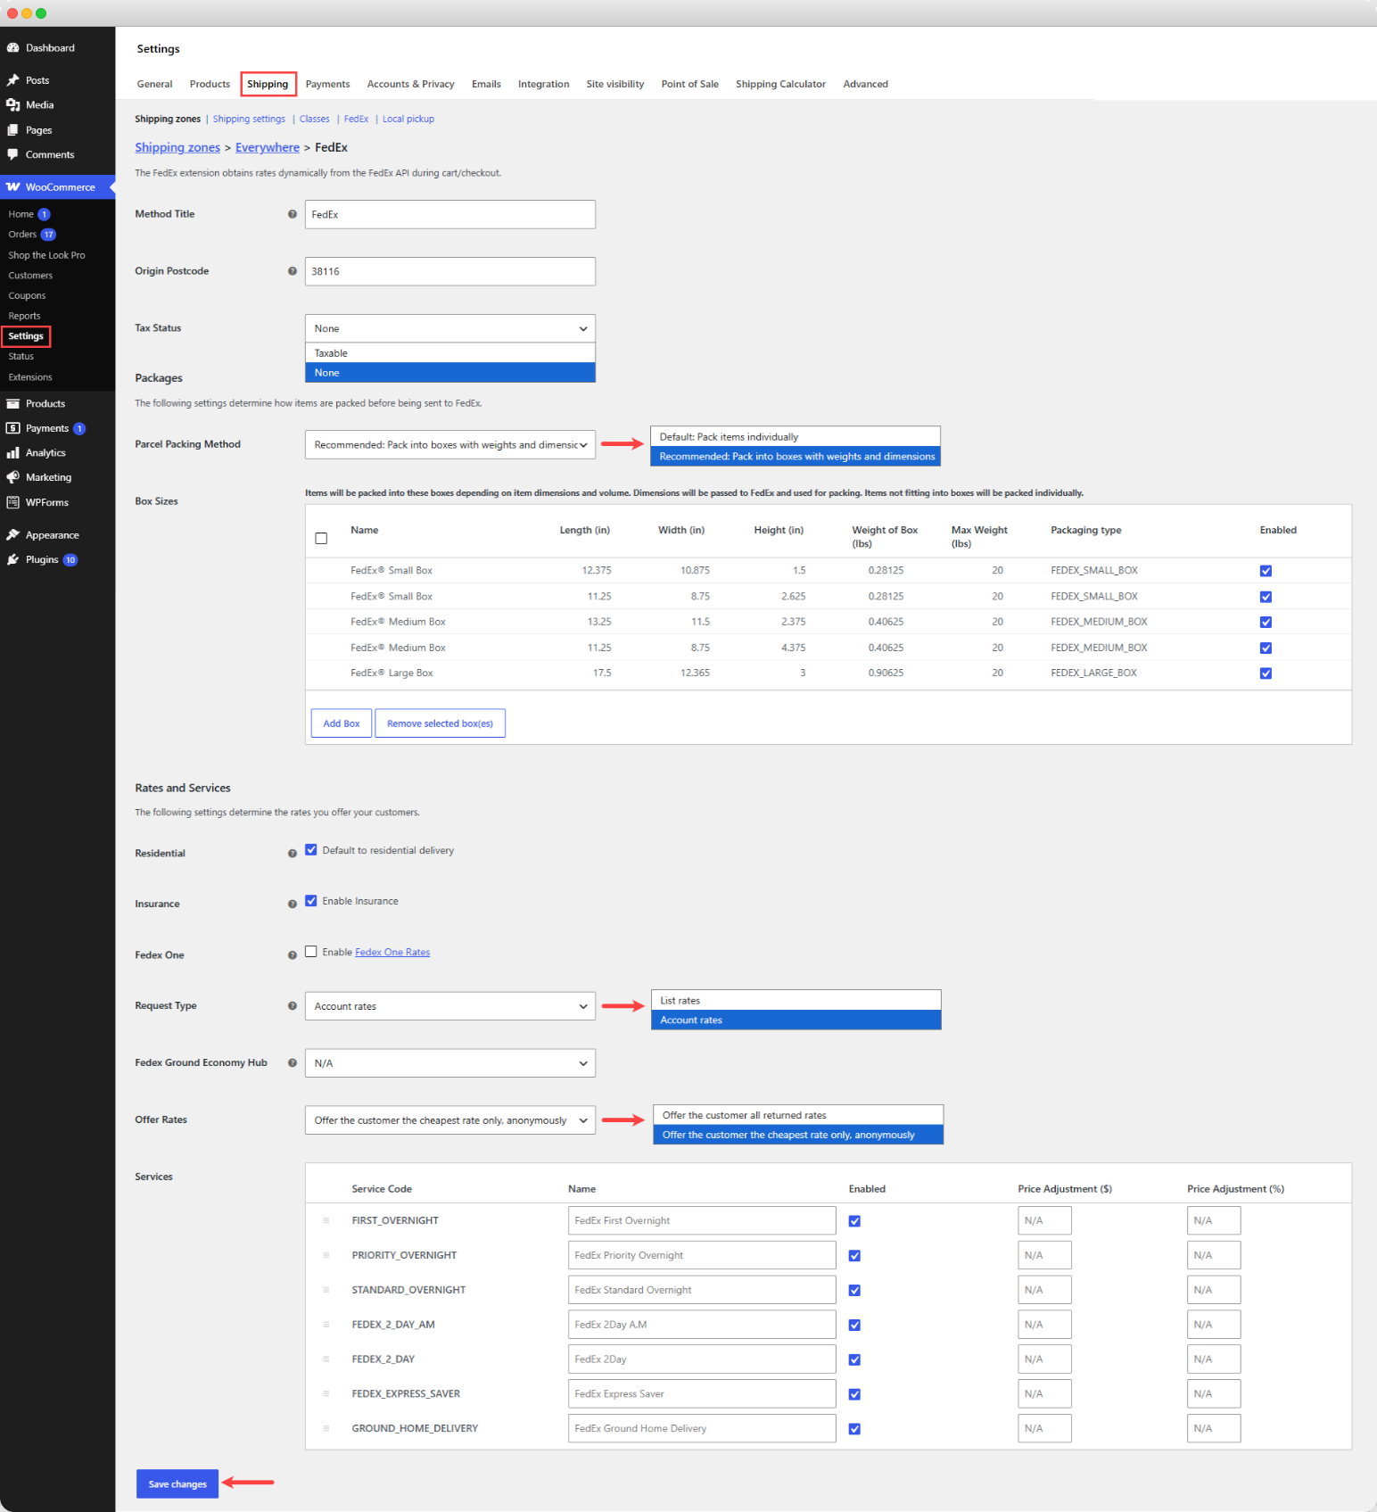The image size is (1377, 1512).
Task: Open the Parcel Packing Method dropdown
Action: (x=450, y=445)
